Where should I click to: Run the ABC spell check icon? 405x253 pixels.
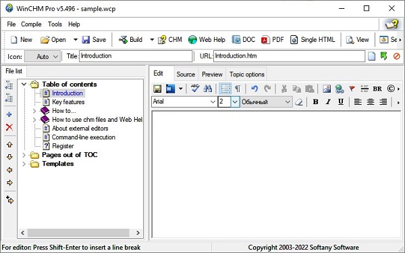coord(195,89)
